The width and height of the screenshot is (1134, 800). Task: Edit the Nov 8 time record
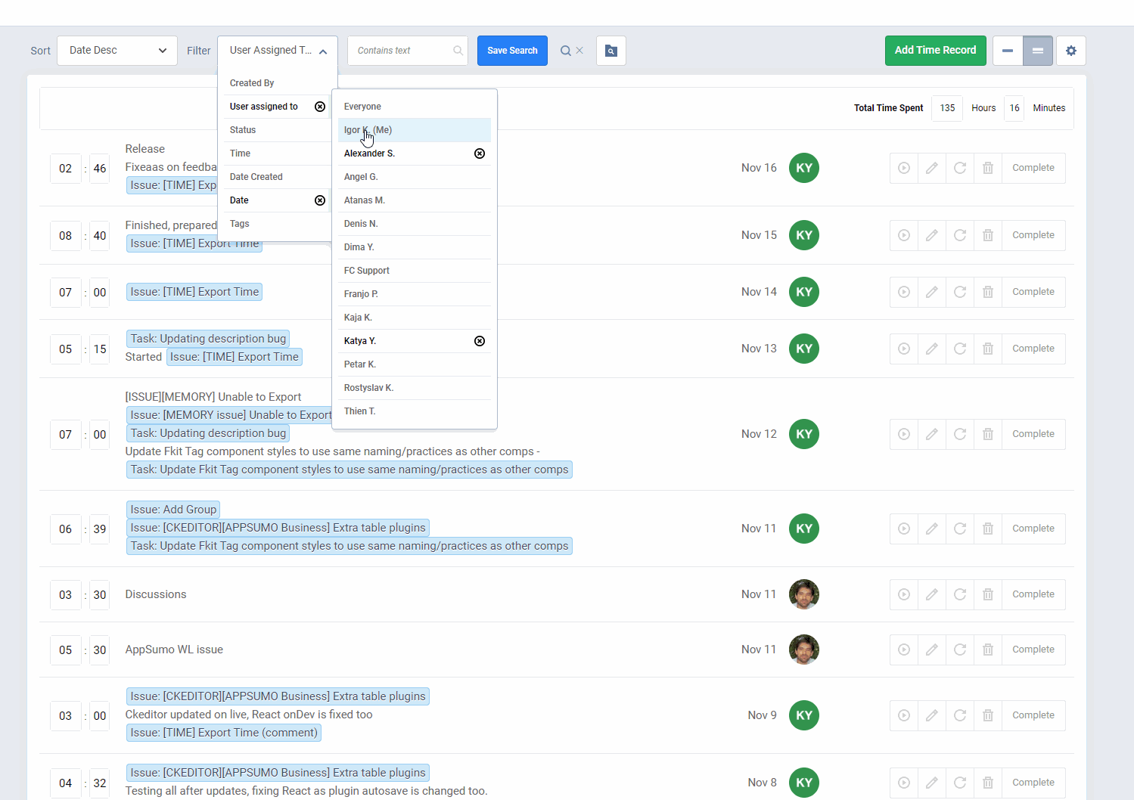(932, 783)
